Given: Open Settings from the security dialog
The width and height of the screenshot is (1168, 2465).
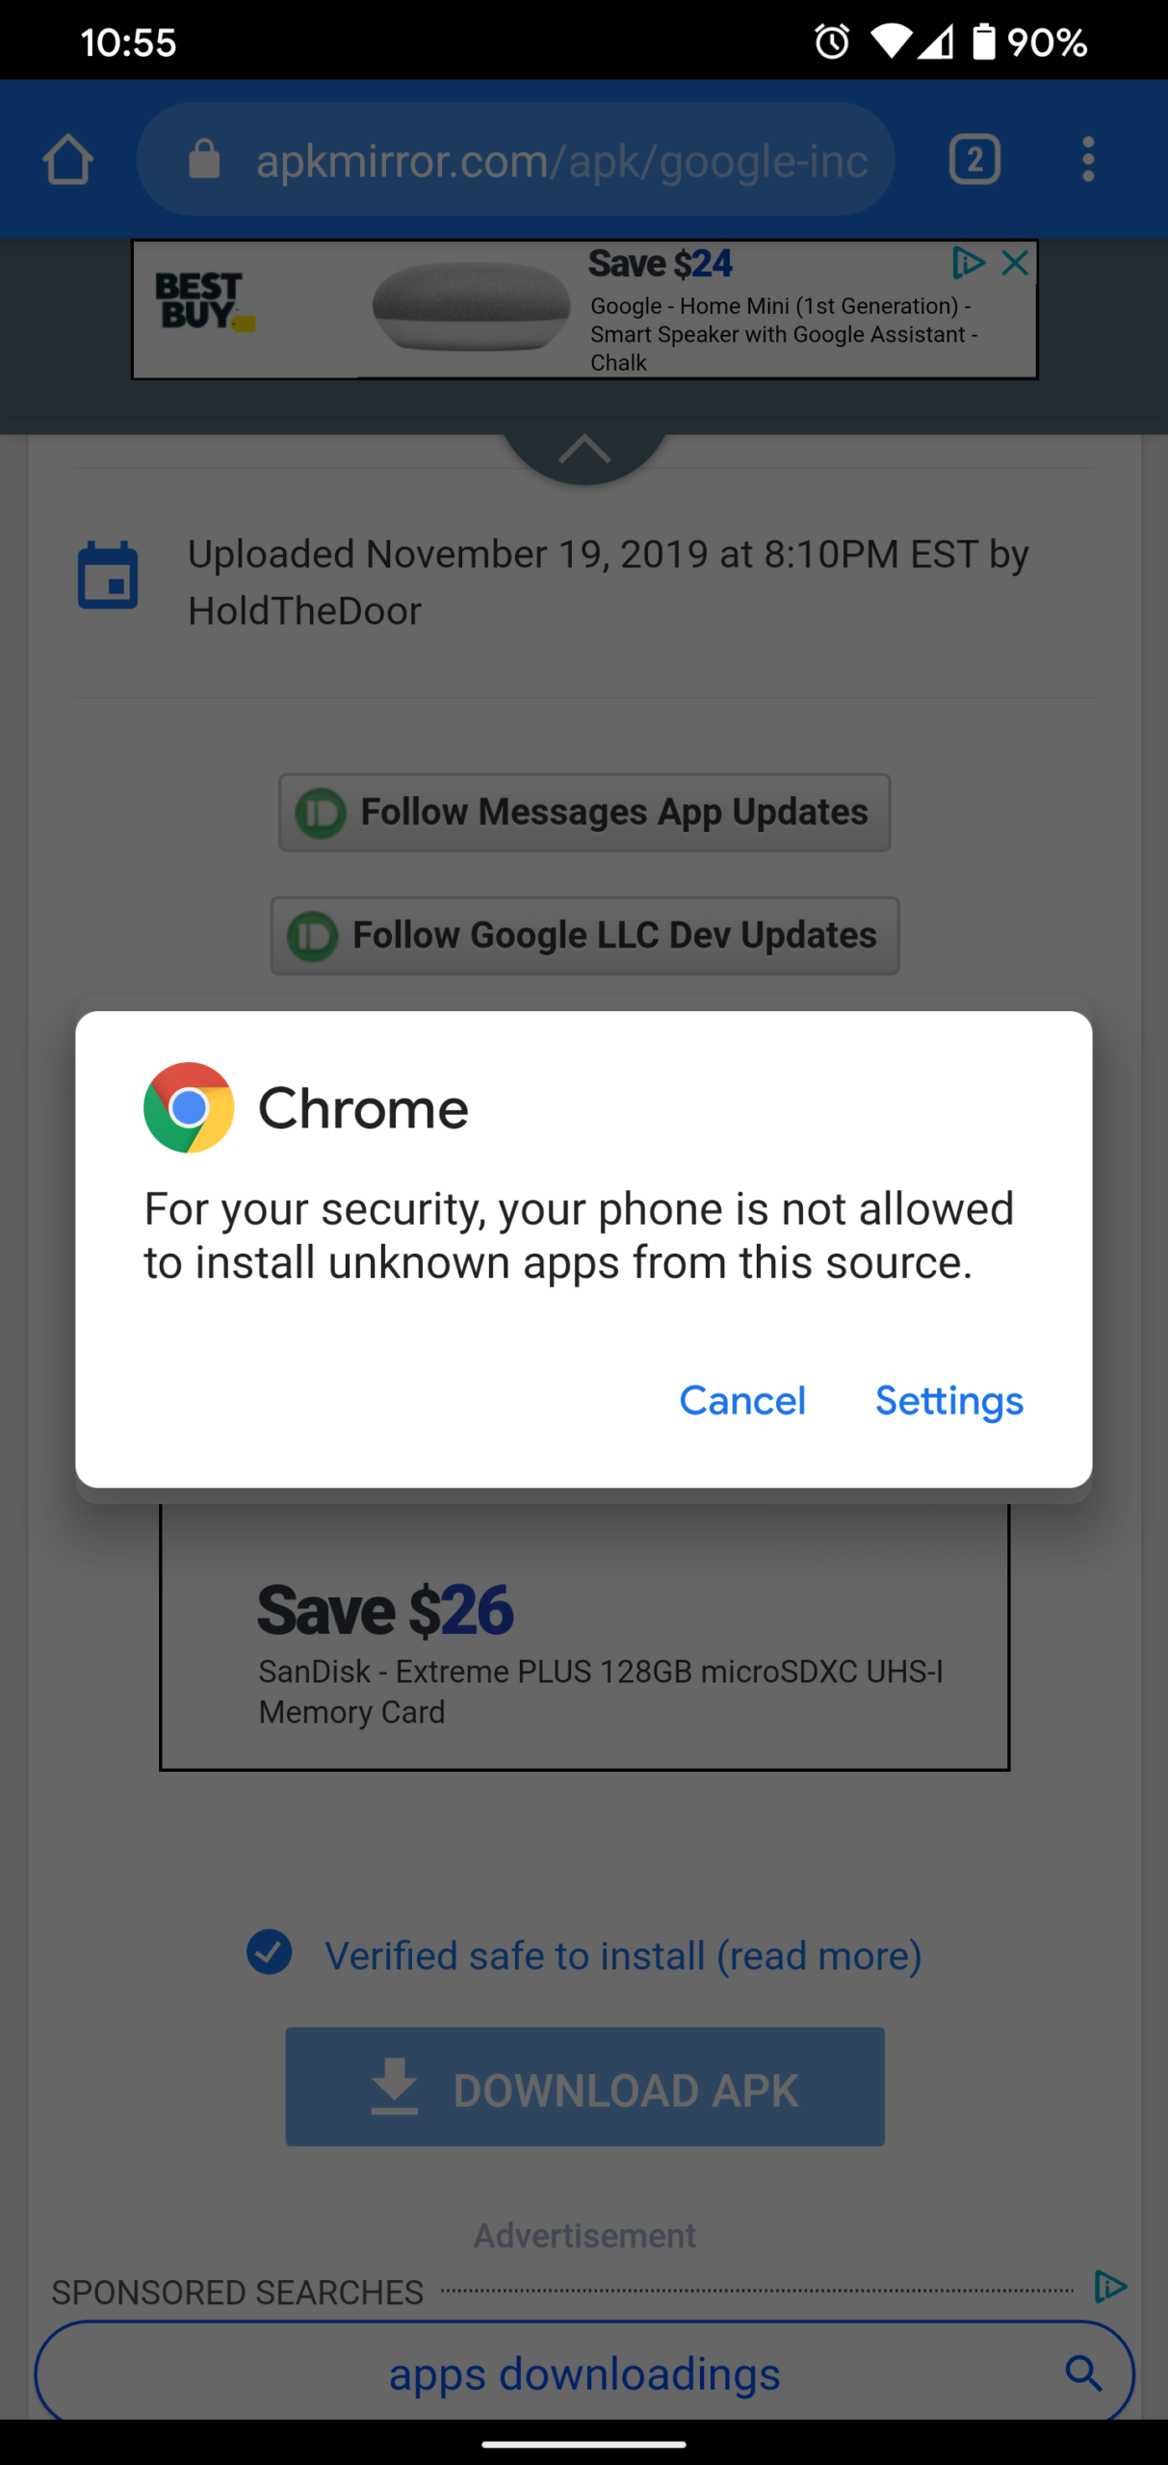Looking at the screenshot, I should [x=949, y=1401].
